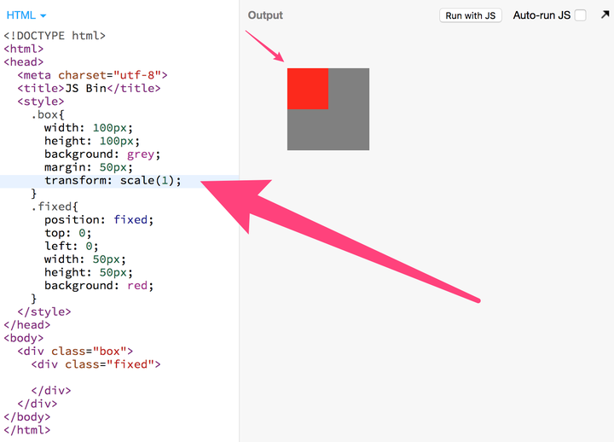
Task: Enable the Auto-run JS checkbox
Action: [581, 15]
